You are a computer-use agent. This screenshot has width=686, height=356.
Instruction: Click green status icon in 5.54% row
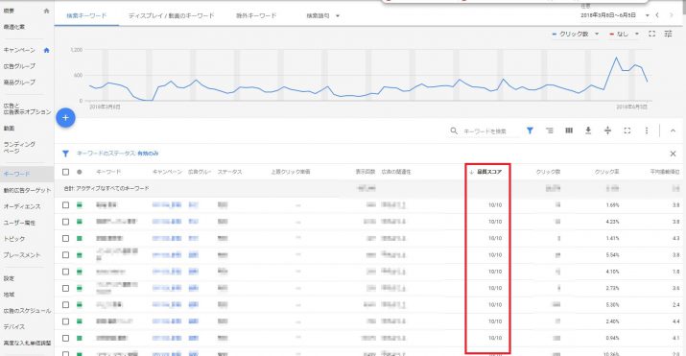click(x=80, y=255)
